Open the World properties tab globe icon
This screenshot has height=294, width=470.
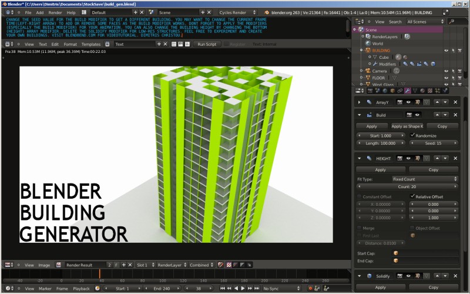tap(385, 91)
